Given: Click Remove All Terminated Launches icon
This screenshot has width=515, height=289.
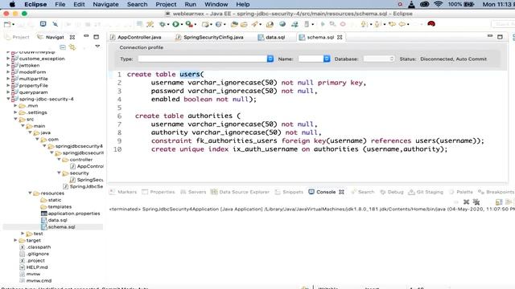Looking at the screenshot, I should pos(476,201).
